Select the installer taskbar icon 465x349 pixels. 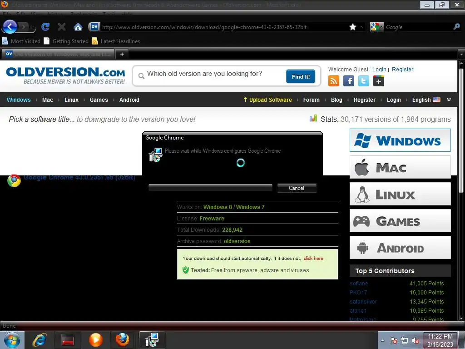[152, 340]
